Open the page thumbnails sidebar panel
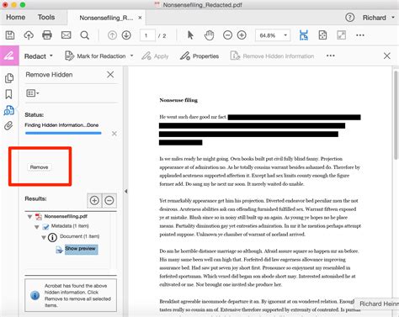The image size is (399, 317). tap(9, 78)
